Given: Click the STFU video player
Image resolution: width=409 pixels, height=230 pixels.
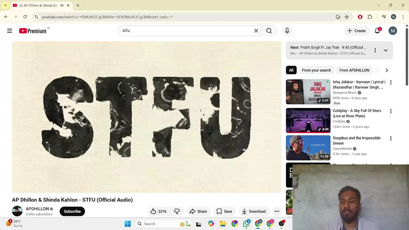Looking at the screenshot, I should 147,117.
